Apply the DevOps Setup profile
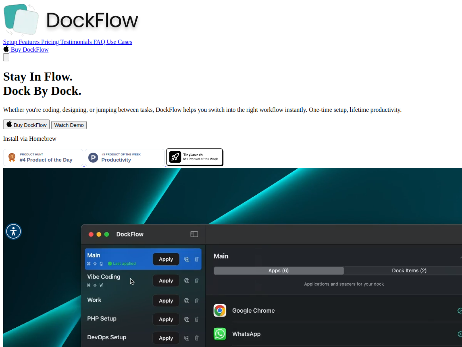The height and width of the screenshot is (347, 462). tap(166, 338)
